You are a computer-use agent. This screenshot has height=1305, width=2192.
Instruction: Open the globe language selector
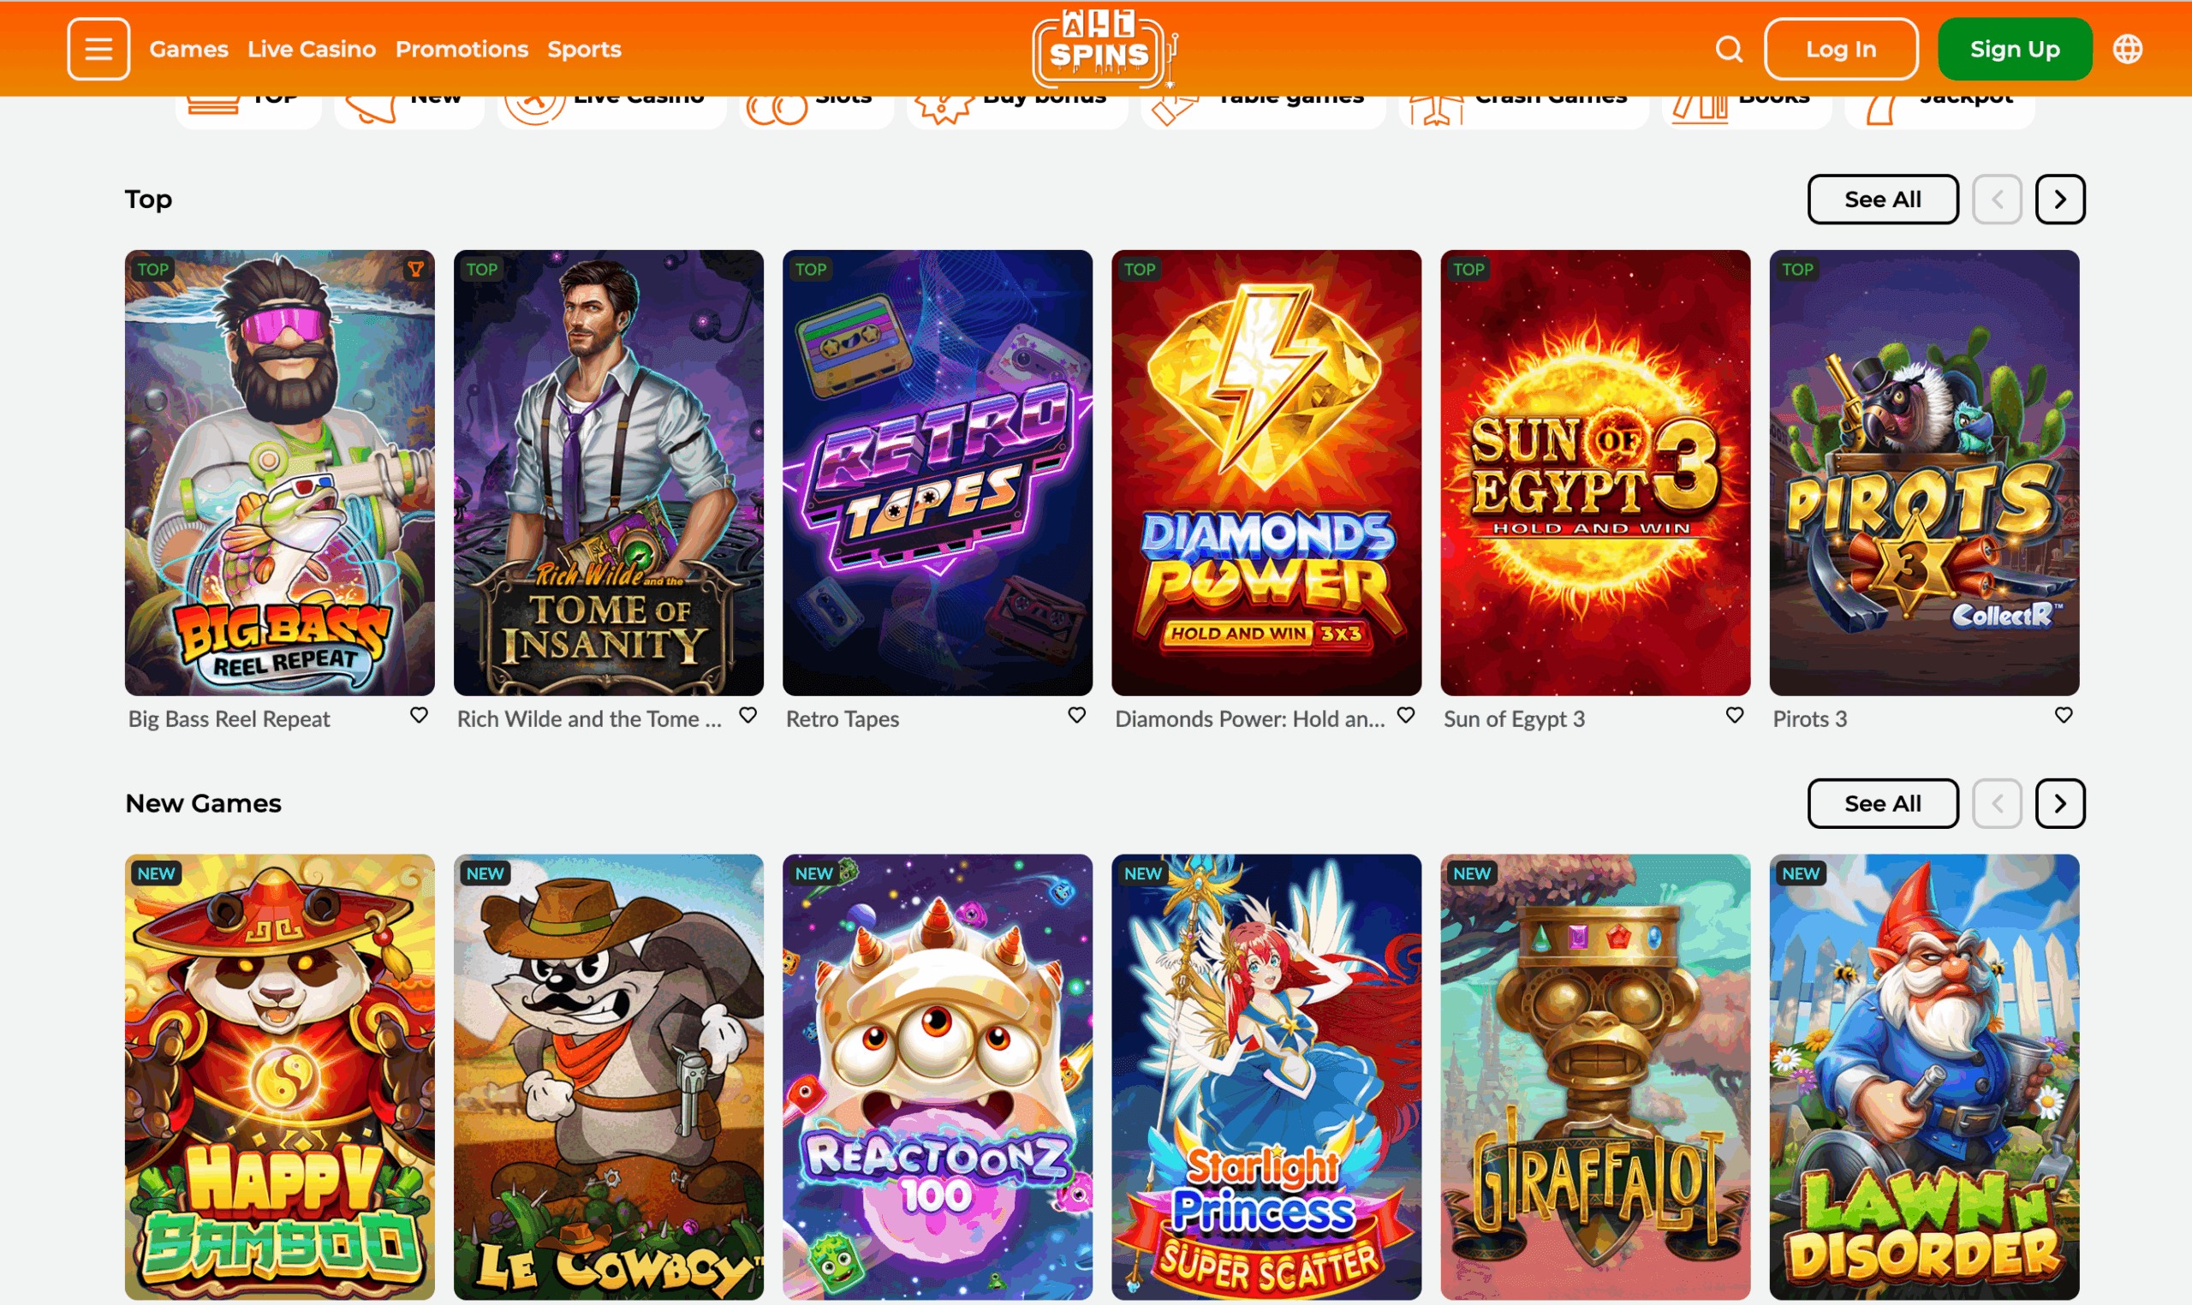click(2128, 50)
